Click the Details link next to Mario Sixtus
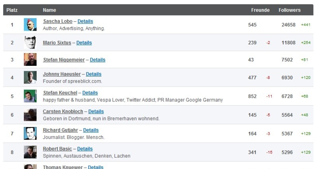 click(84, 43)
